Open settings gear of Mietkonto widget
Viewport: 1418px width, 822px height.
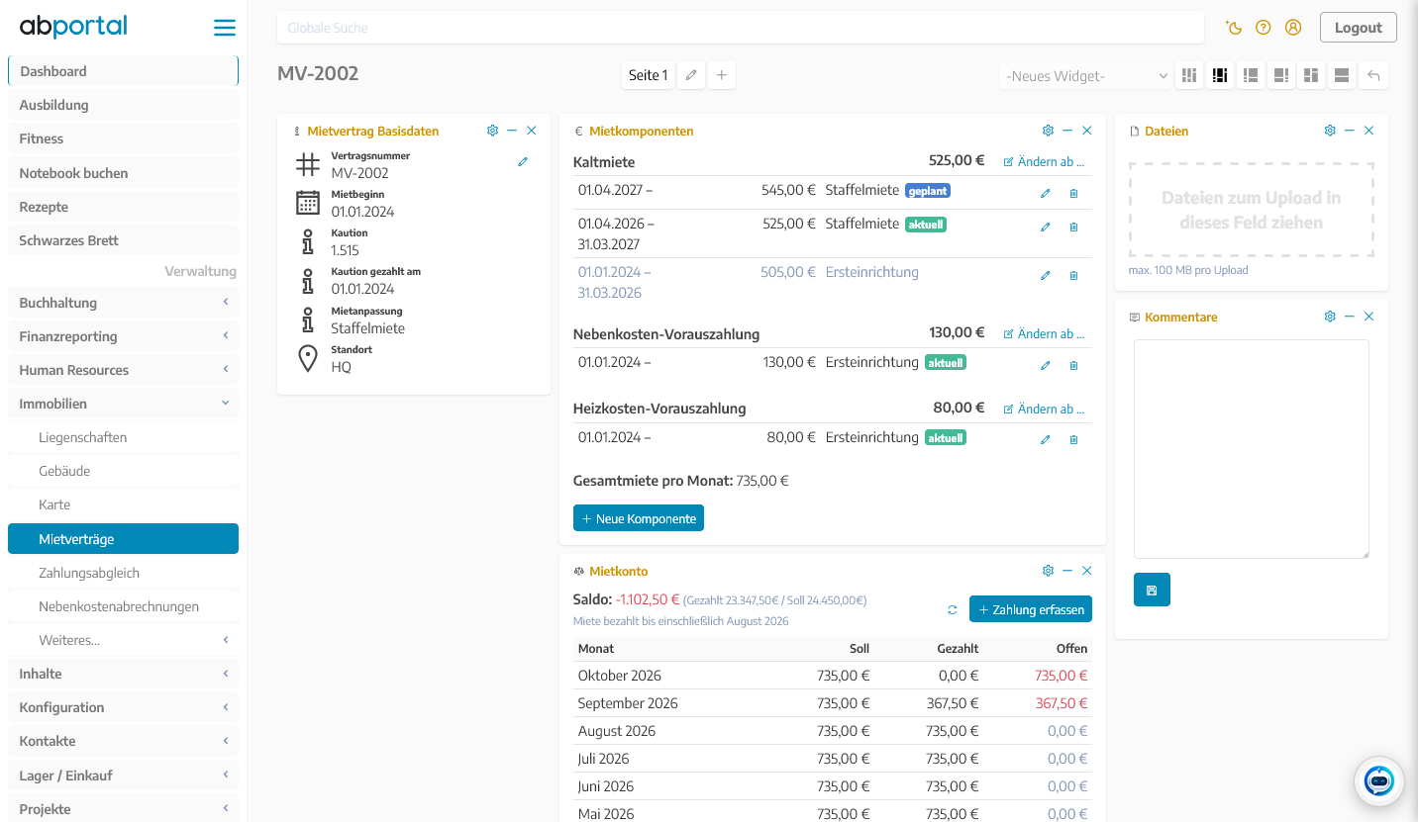click(1048, 571)
